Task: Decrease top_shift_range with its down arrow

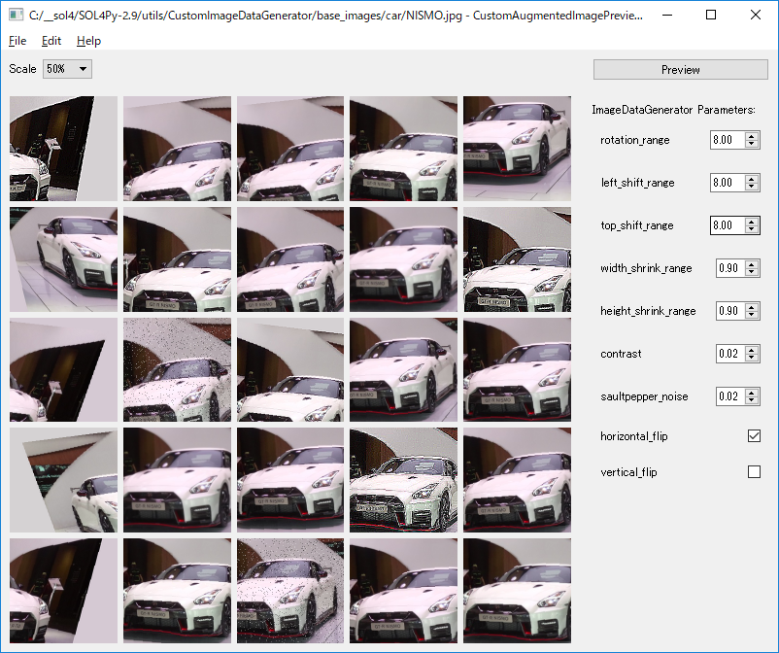Action: (752, 229)
